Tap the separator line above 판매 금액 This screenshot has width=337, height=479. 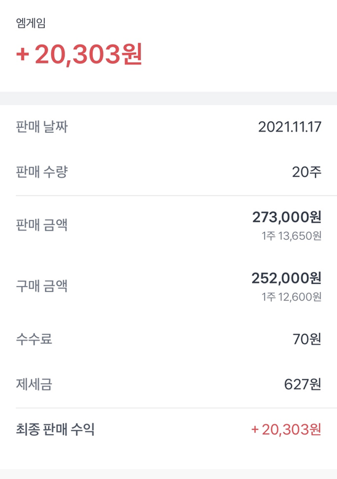[x=176, y=195]
